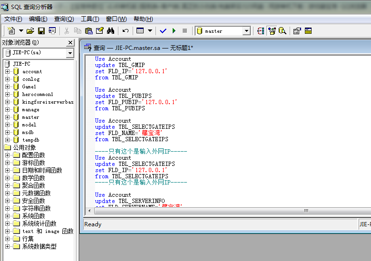Click the Find binoculars icon
Screen dimensions: 371x261
(x=110, y=31)
